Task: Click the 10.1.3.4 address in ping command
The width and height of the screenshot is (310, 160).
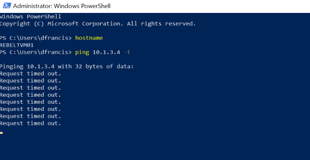Action: (106, 52)
